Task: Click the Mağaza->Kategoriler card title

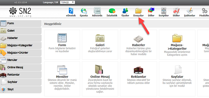Action: click(177, 47)
